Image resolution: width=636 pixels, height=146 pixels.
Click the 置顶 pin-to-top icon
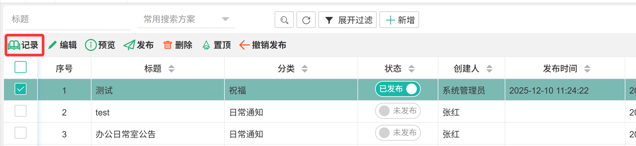click(206, 45)
